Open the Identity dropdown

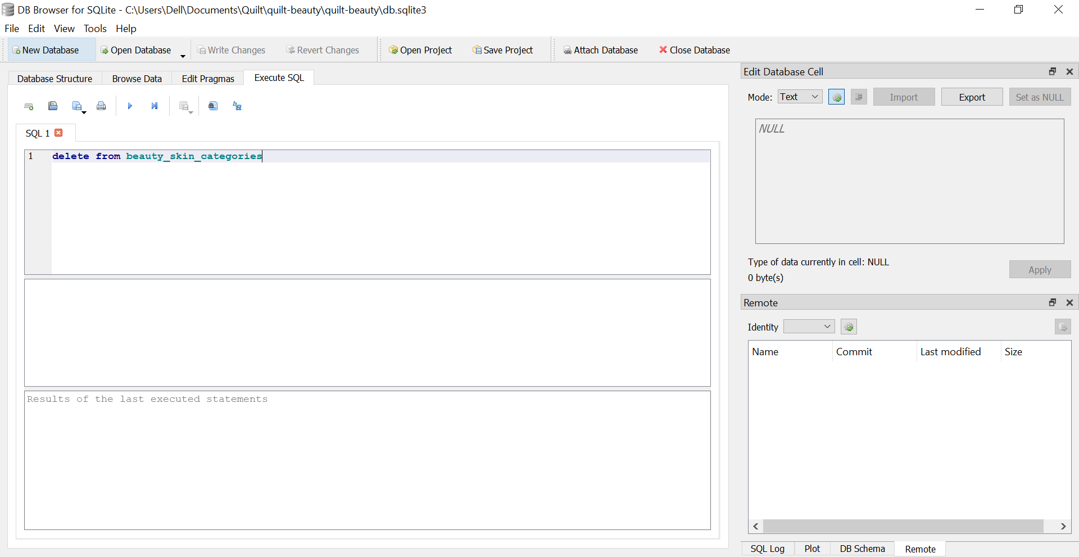[809, 327]
